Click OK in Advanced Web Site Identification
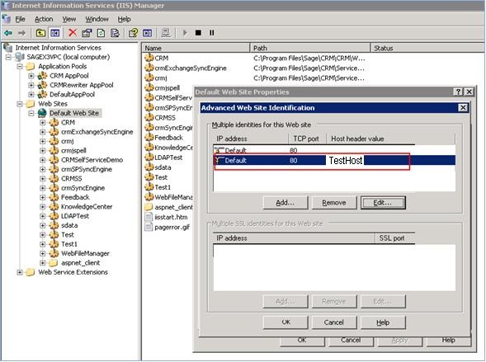The width and height of the screenshot is (486, 362). tap(285, 322)
